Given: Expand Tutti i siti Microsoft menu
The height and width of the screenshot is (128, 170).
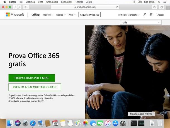Looking at the screenshot, I should point(128,15).
